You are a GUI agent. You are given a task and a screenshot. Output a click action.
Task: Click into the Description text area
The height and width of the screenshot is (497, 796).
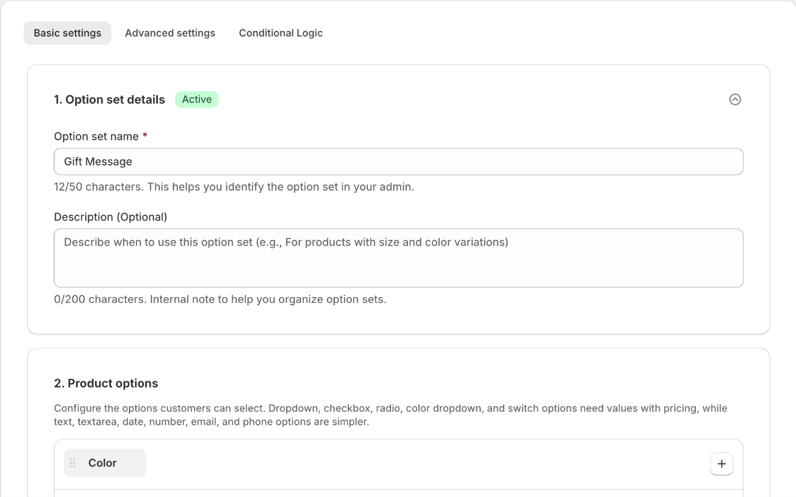coord(398,258)
